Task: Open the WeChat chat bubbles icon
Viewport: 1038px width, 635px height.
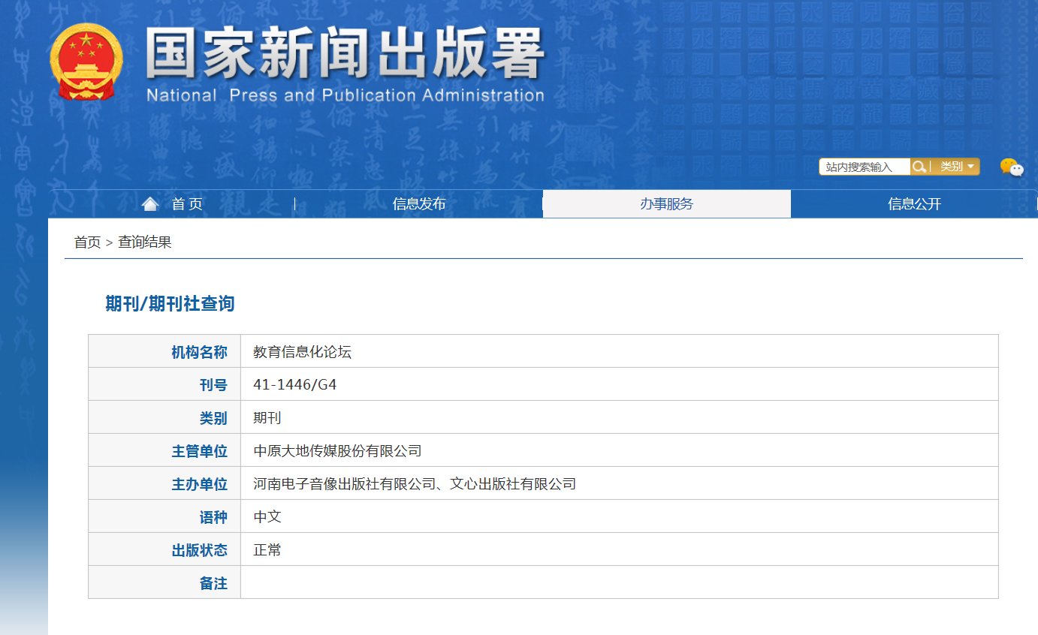Action: (1011, 167)
